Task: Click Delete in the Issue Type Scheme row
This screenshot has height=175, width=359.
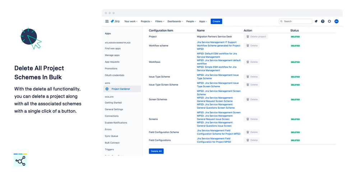Action: point(252,77)
